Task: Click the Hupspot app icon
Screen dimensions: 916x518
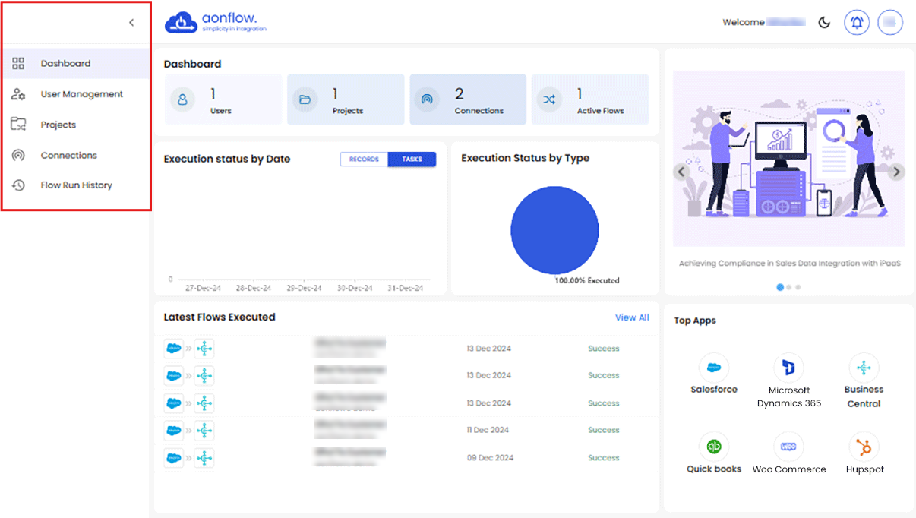Action: (864, 446)
